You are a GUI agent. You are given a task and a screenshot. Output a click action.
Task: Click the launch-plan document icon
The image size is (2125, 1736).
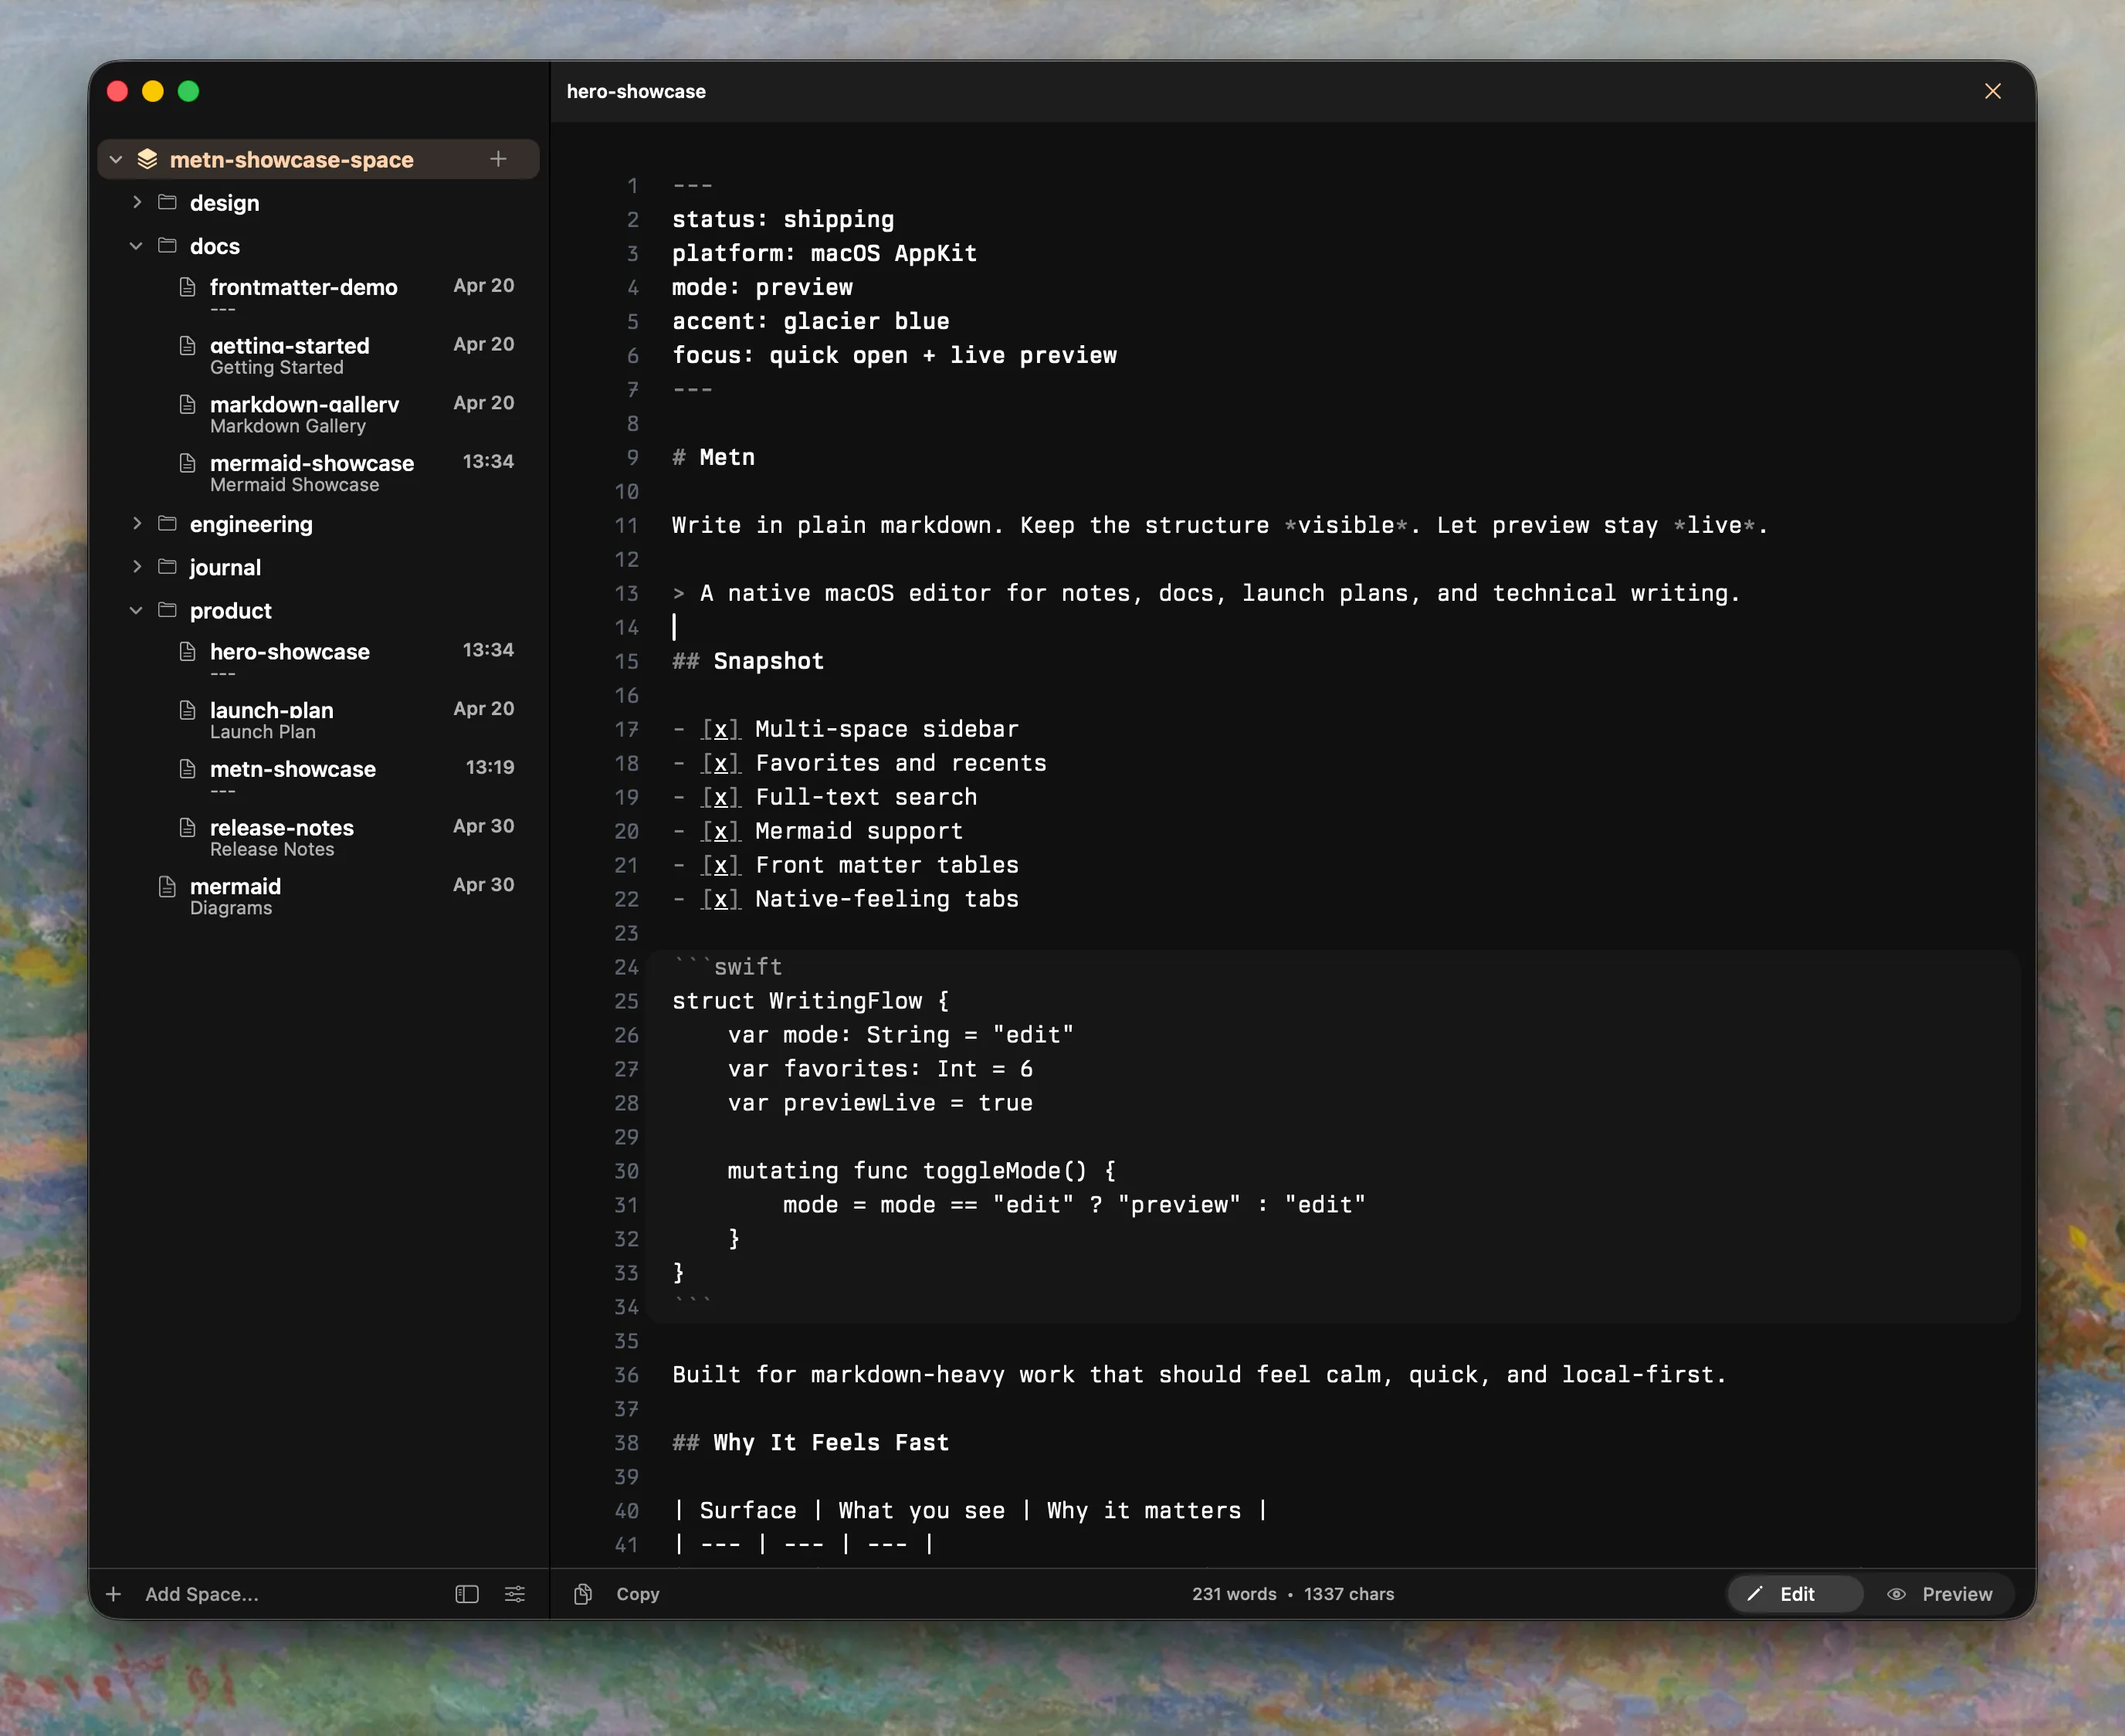(x=187, y=710)
